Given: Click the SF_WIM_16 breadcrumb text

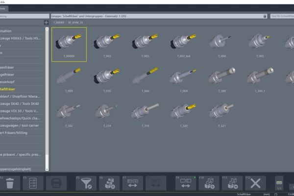Looking at the screenshot, I should pos(75,23).
